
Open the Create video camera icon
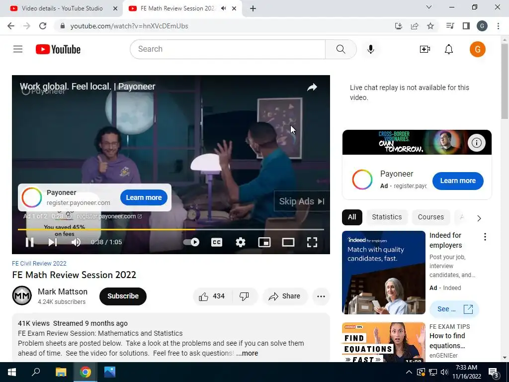[x=425, y=49]
